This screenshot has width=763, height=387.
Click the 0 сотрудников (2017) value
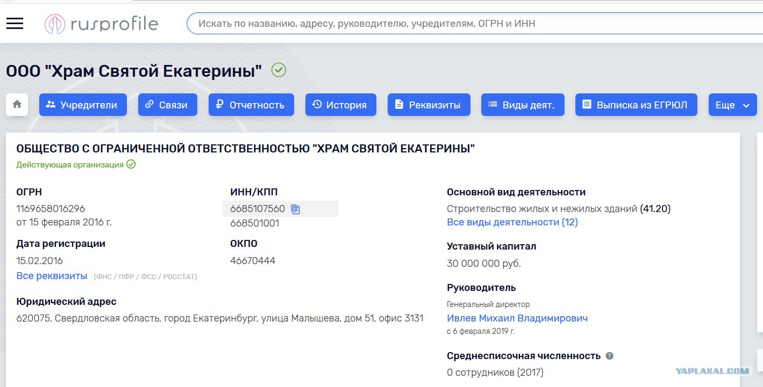[495, 373]
